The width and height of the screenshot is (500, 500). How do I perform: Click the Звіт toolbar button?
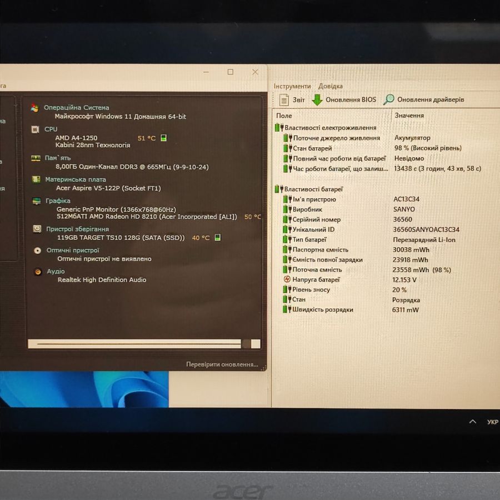click(x=292, y=100)
